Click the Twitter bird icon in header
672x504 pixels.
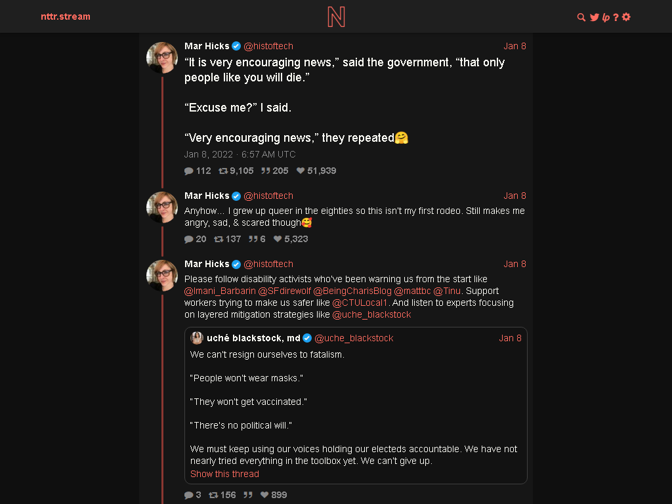[x=594, y=17]
